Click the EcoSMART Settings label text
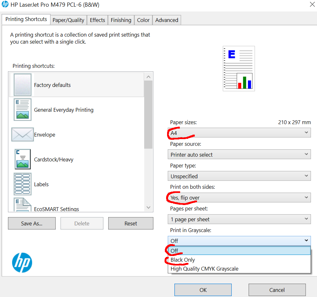Viewport: 317px width, 297px height. 56,209
